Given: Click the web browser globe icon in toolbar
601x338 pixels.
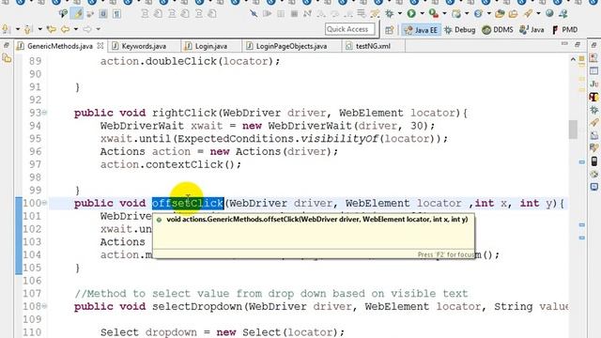Looking at the screenshot, I should [549, 13].
